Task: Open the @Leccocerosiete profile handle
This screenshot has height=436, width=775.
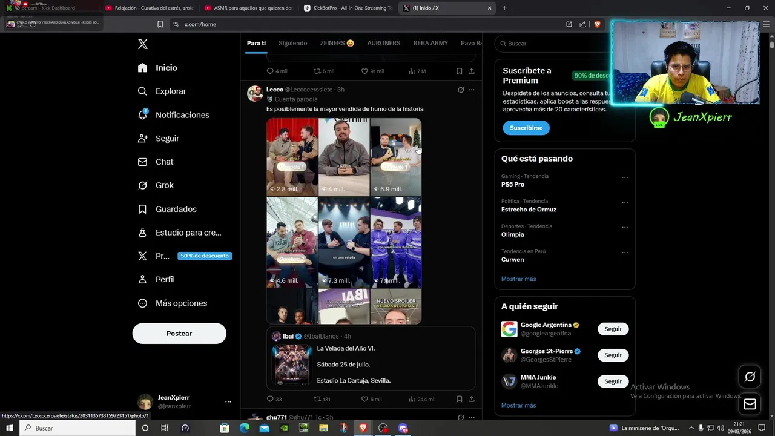Action: (x=309, y=90)
